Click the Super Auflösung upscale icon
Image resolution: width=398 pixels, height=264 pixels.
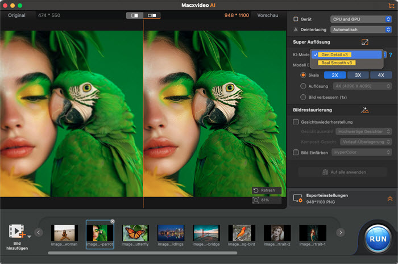pos(365,42)
